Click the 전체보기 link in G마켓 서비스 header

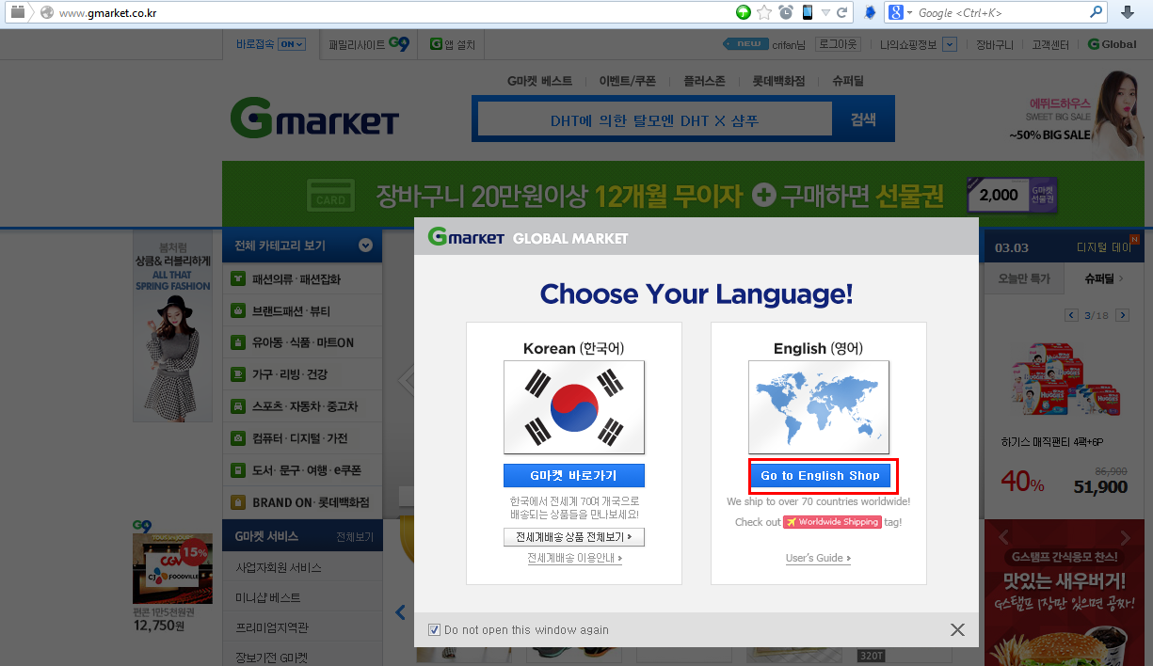[x=355, y=536]
